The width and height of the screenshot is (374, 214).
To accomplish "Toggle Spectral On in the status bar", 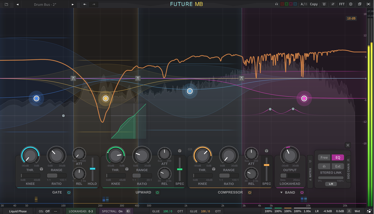I will [x=112, y=211].
